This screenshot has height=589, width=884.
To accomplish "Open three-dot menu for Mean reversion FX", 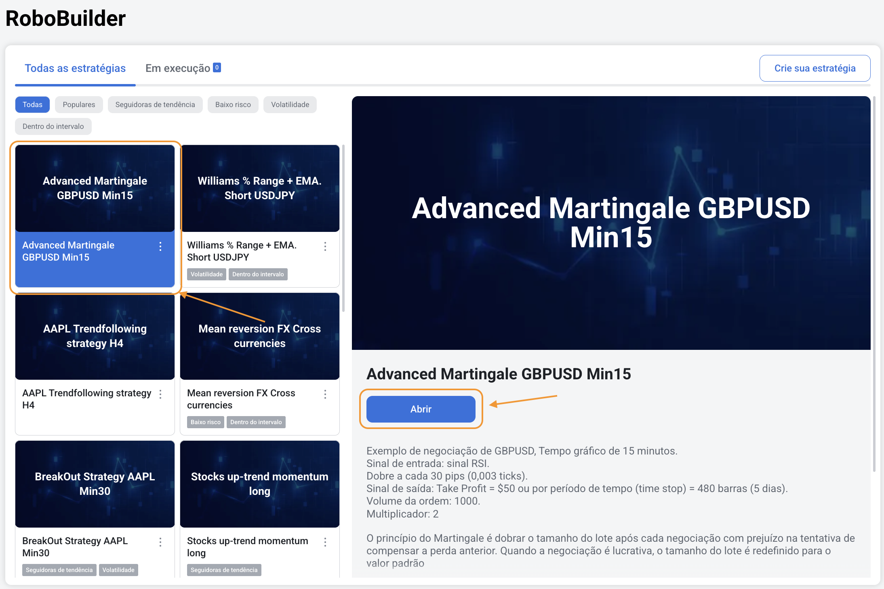I will (325, 394).
